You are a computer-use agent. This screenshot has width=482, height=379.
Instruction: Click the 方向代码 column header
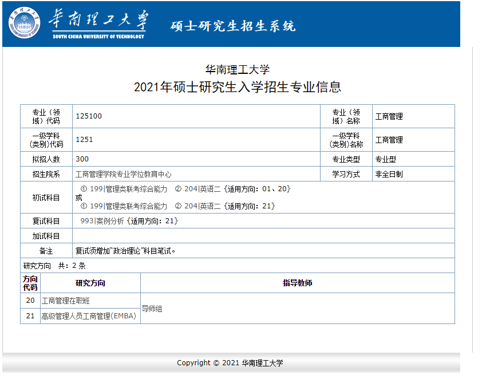(30, 283)
